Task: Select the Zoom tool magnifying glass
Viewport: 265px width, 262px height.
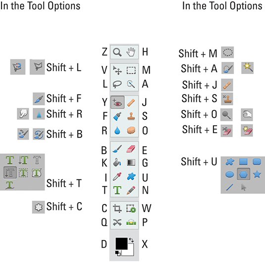Action: pyautogui.click(x=117, y=52)
